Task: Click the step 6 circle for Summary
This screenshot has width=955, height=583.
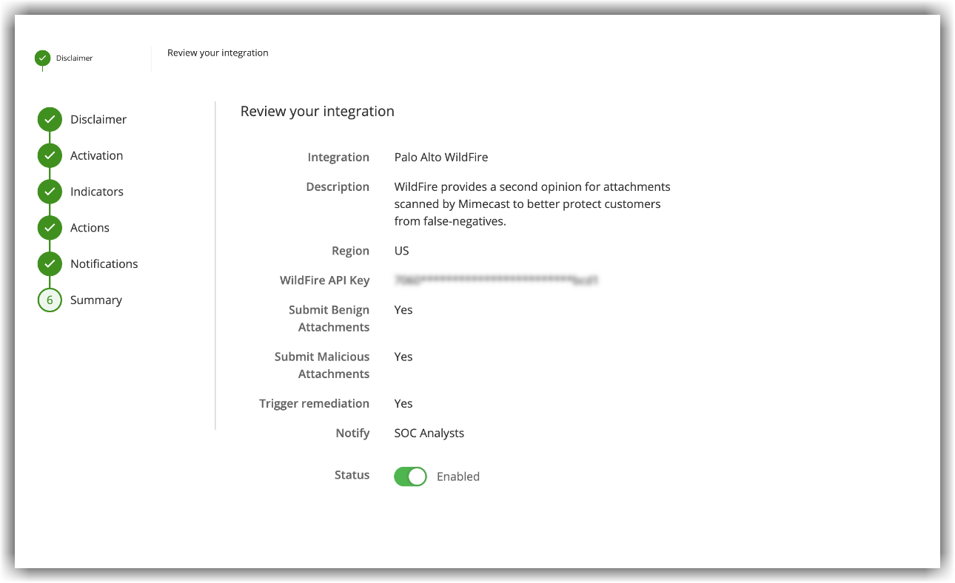Action: coord(50,300)
